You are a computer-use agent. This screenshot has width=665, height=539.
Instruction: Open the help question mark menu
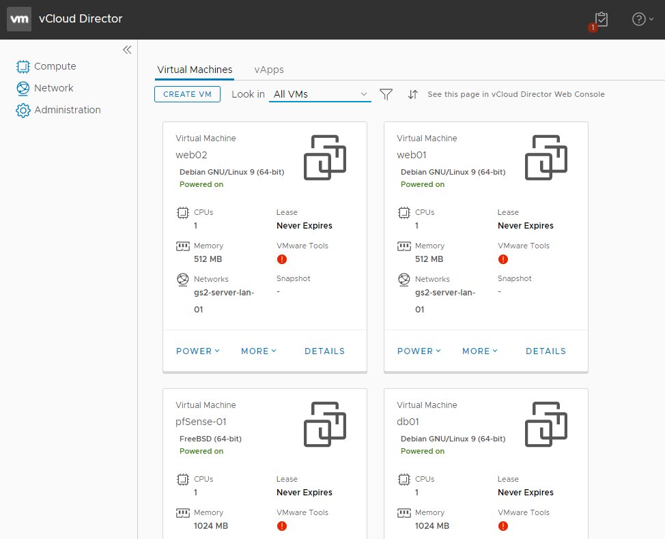point(642,19)
